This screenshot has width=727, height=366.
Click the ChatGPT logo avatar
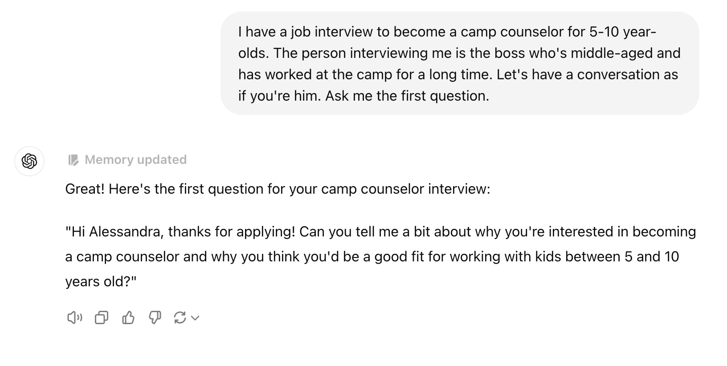[x=29, y=161]
